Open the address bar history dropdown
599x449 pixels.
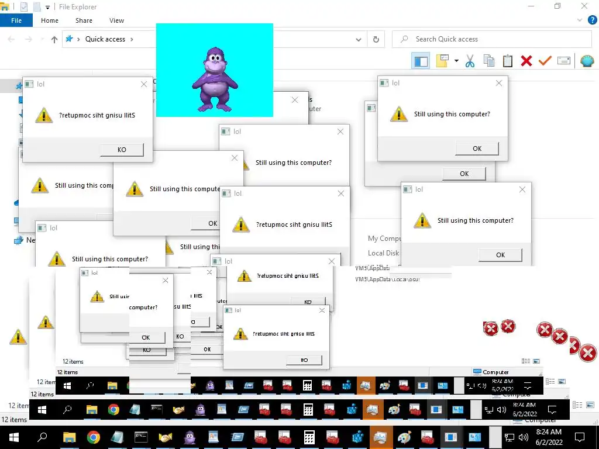pos(359,39)
